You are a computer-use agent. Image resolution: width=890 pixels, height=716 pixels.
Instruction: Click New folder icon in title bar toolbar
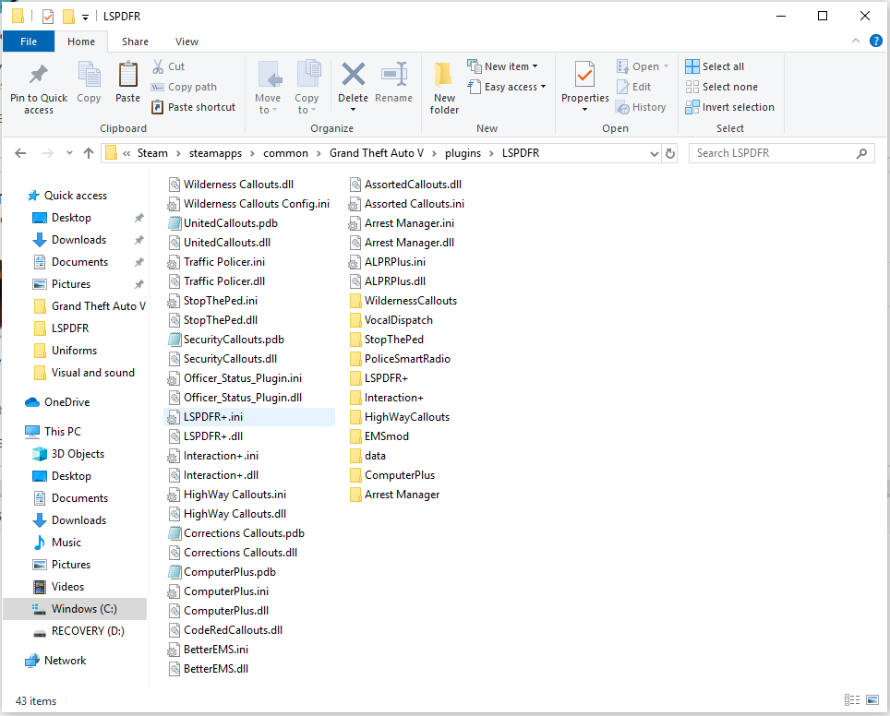(x=68, y=17)
